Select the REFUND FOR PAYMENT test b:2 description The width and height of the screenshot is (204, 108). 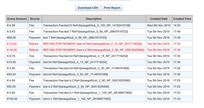[x=94, y=50]
